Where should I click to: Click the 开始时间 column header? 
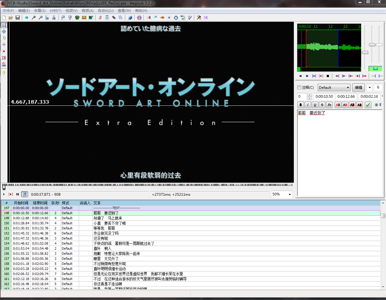pos(21,203)
